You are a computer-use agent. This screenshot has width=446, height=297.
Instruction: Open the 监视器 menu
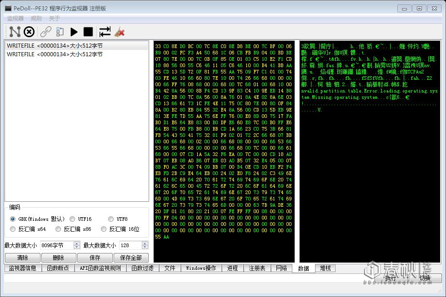point(15,19)
